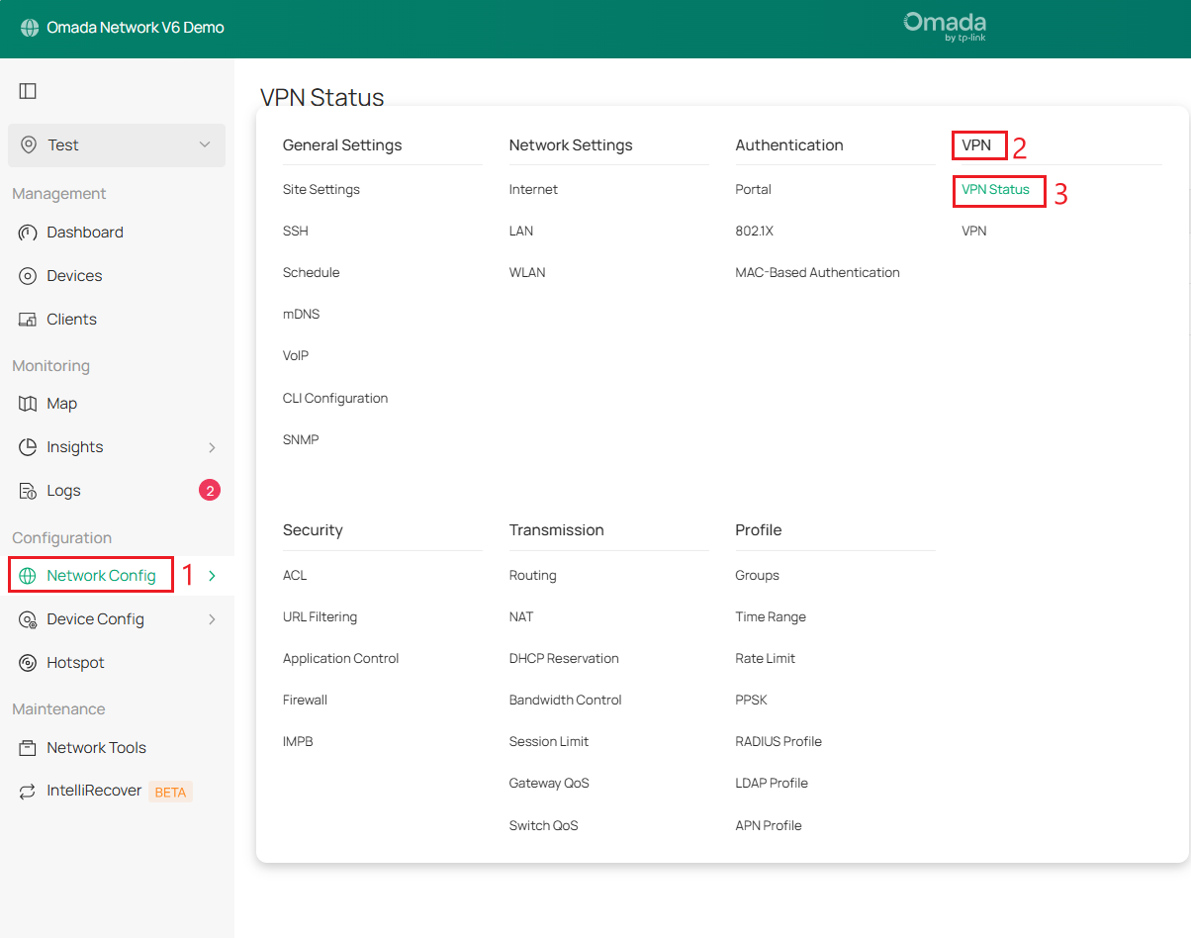This screenshot has width=1191, height=938.
Task: Collapse the sidebar using the panel icon
Action: (28, 90)
